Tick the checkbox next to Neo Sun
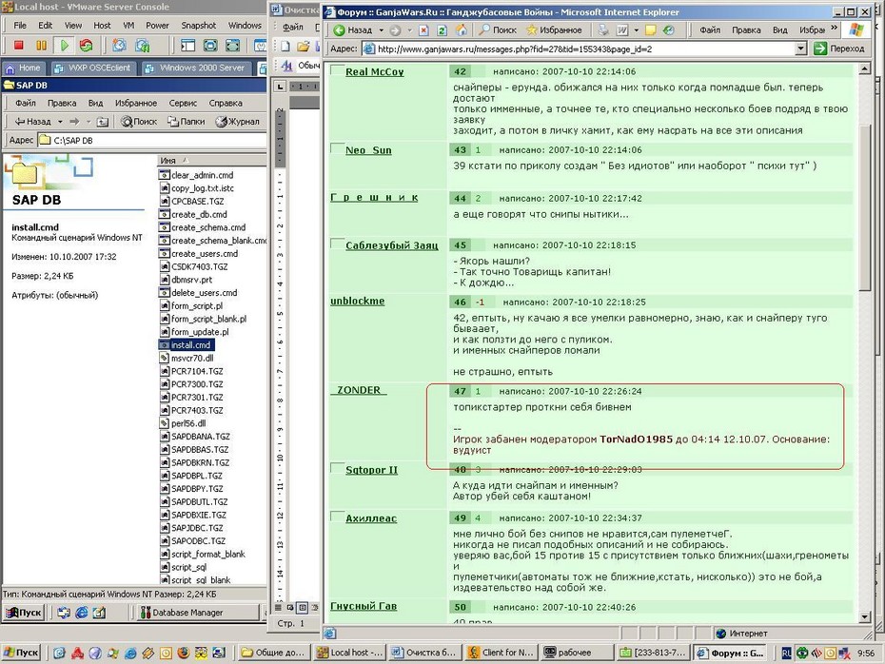 click(x=337, y=148)
